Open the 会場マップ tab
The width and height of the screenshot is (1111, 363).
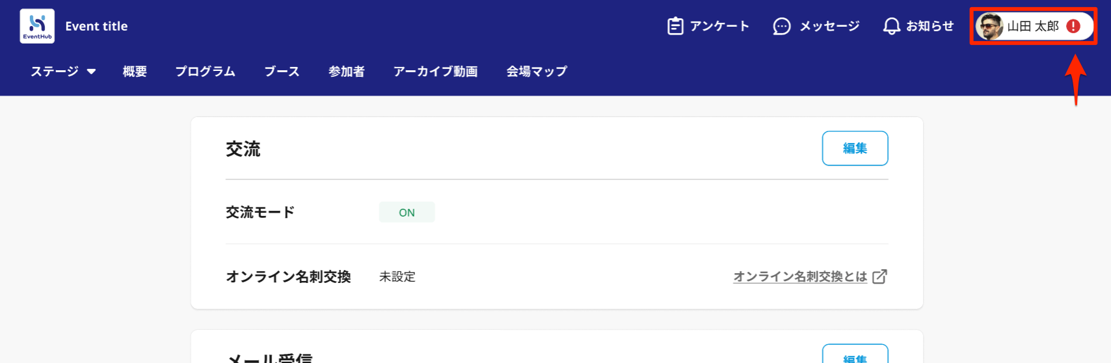tap(537, 72)
